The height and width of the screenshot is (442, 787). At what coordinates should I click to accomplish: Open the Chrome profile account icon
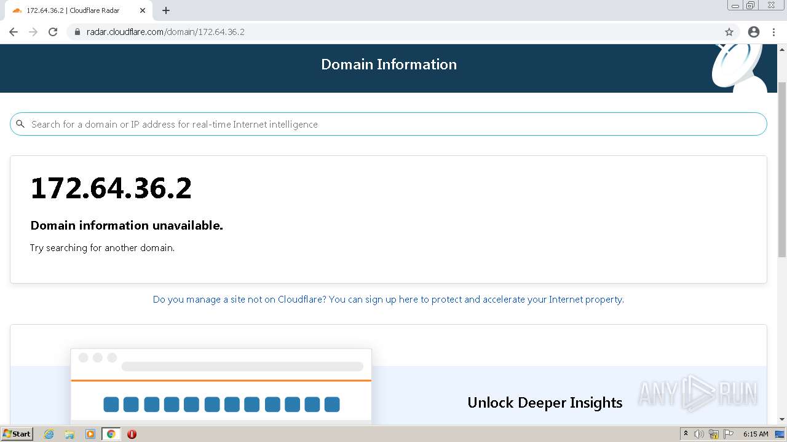tap(754, 32)
